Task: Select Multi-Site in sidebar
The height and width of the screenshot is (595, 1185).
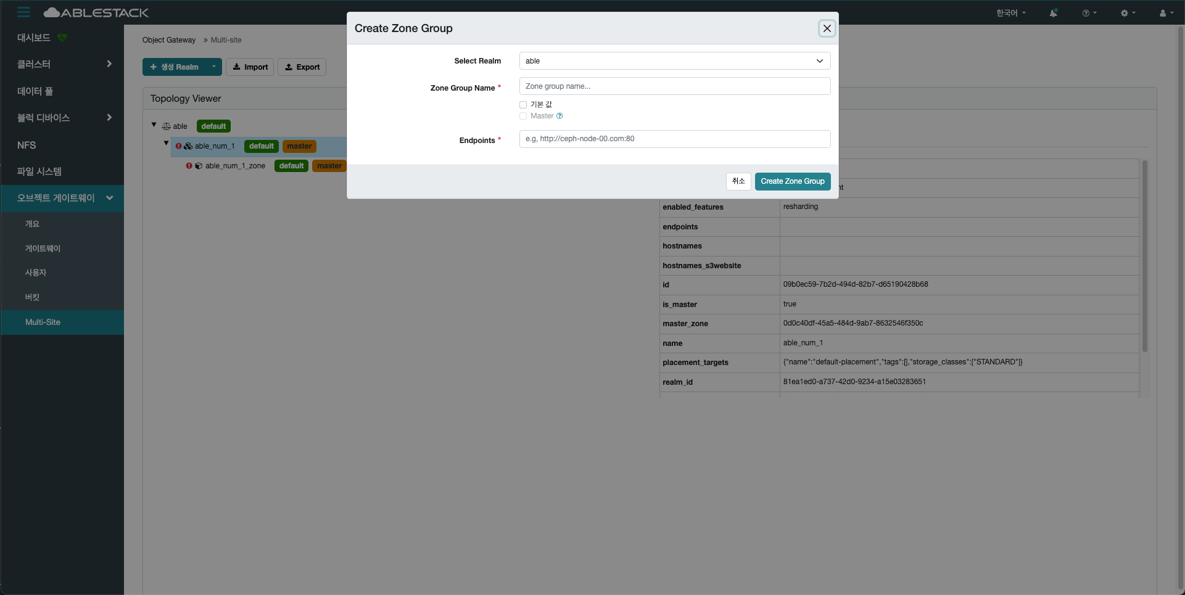Action: (x=62, y=322)
